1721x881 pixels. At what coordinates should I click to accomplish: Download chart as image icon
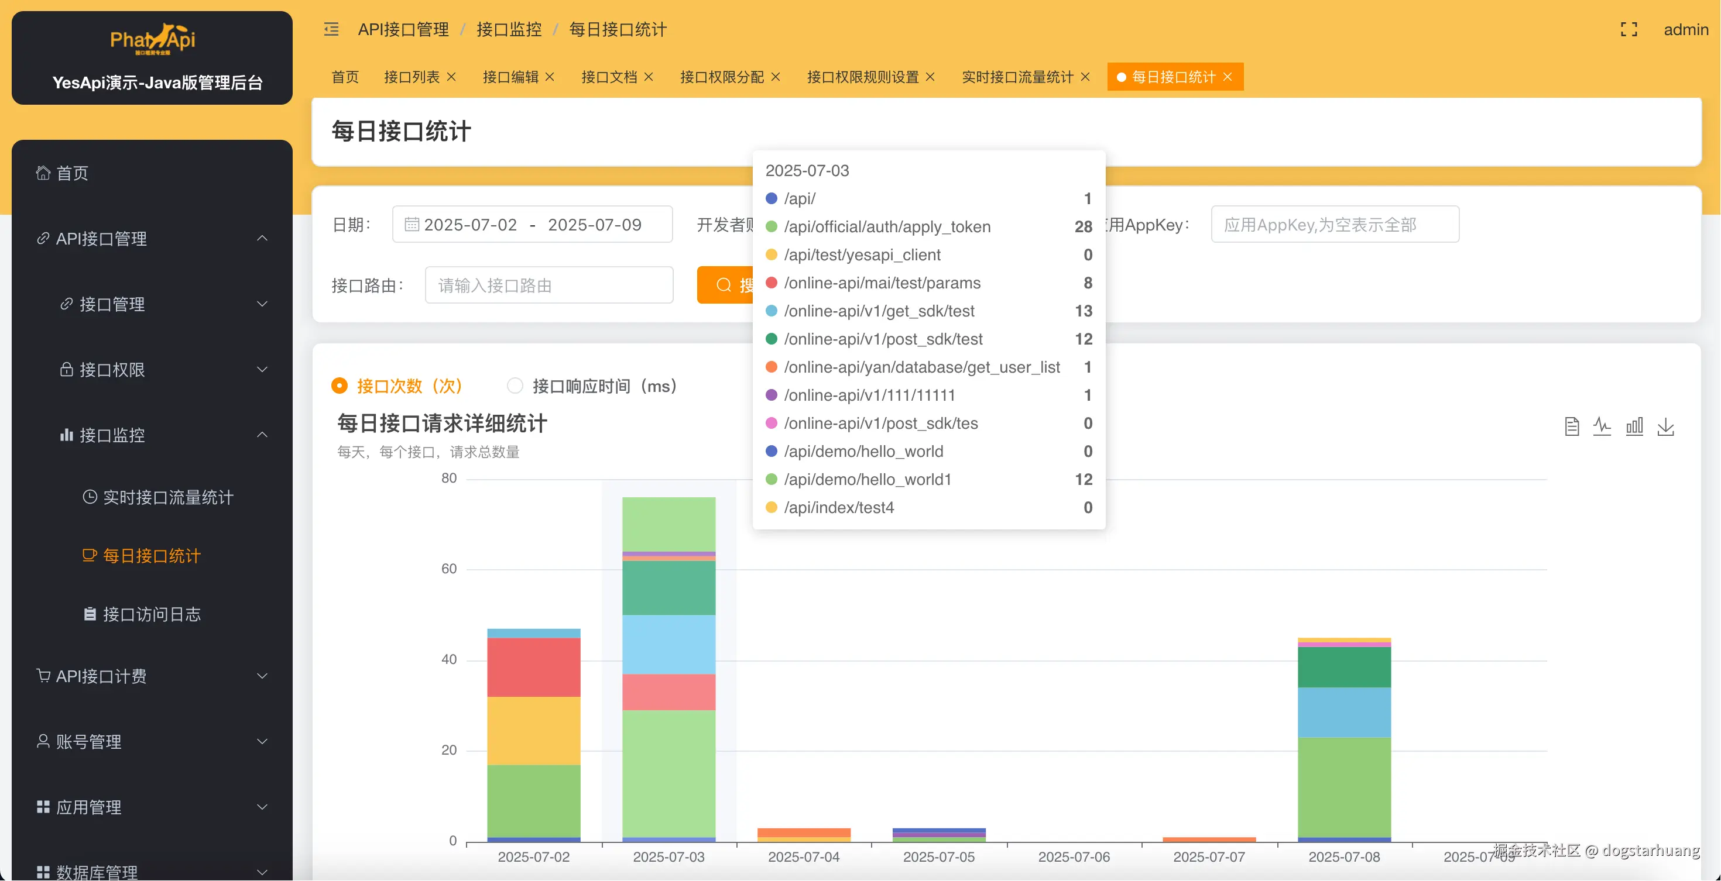(x=1666, y=426)
